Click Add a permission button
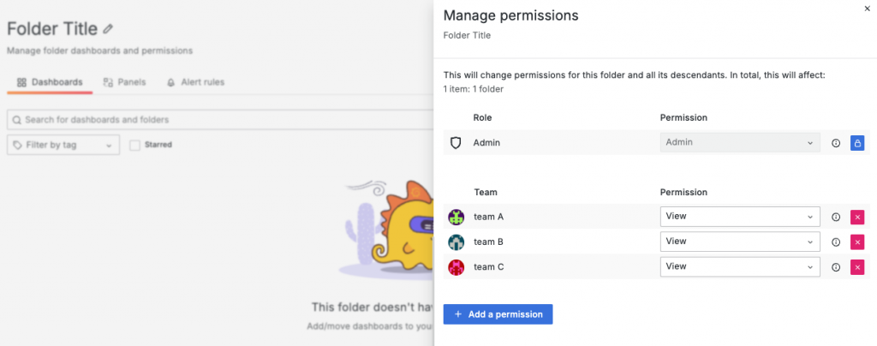The width and height of the screenshot is (877, 346). tap(498, 314)
